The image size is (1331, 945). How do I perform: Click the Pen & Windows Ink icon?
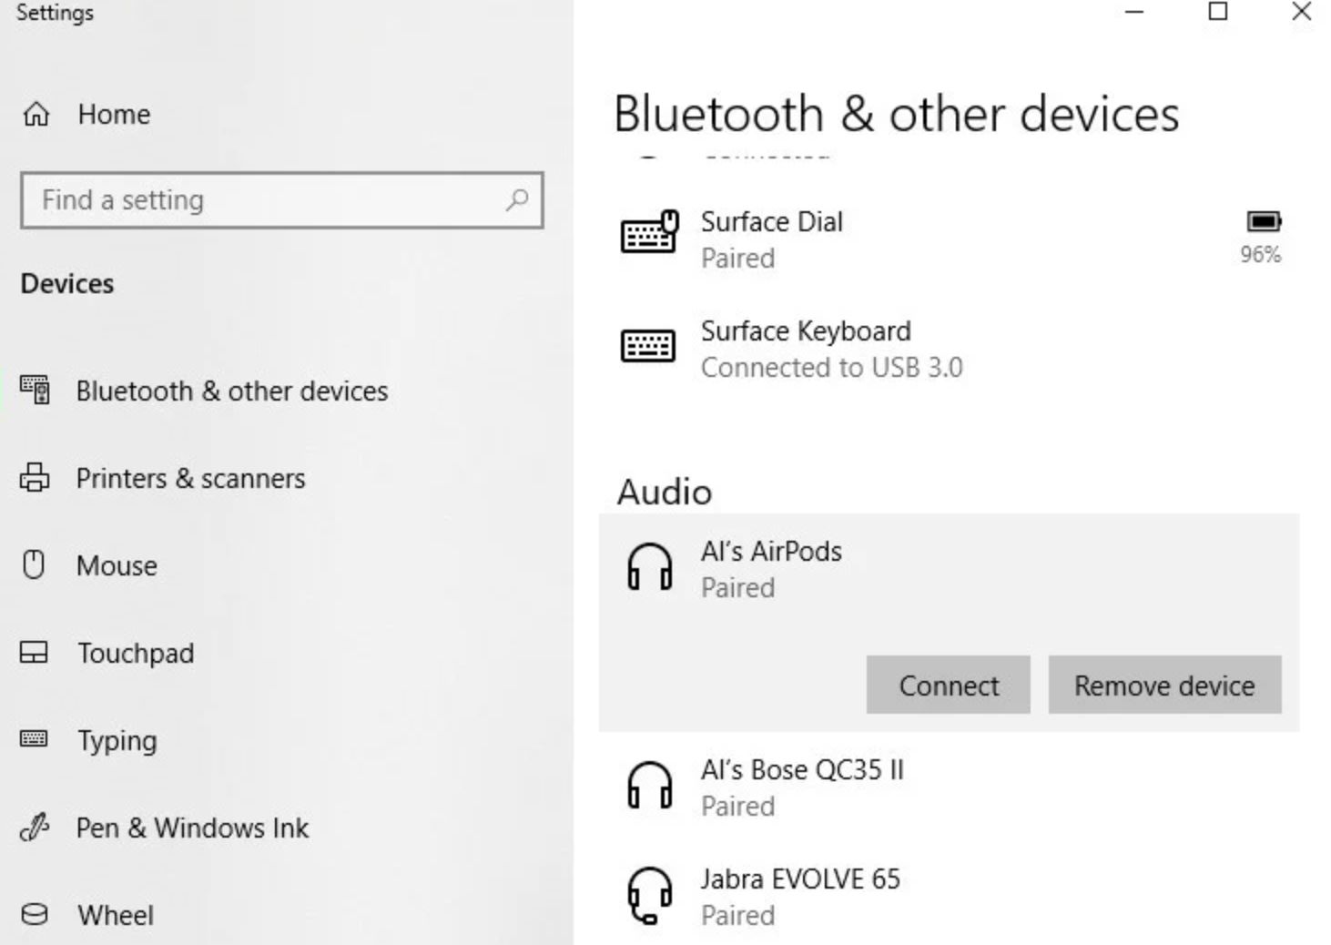point(34,828)
